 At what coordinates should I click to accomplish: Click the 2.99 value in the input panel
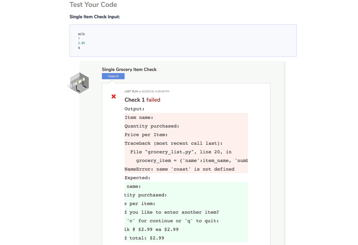pyautogui.click(x=81, y=43)
